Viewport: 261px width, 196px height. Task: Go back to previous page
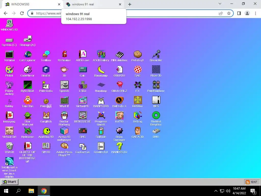(x=6, y=13)
